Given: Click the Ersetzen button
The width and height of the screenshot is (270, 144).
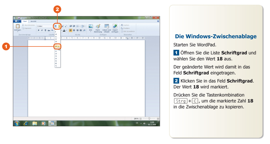Looking at the screenshot, I should pos(125,28).
